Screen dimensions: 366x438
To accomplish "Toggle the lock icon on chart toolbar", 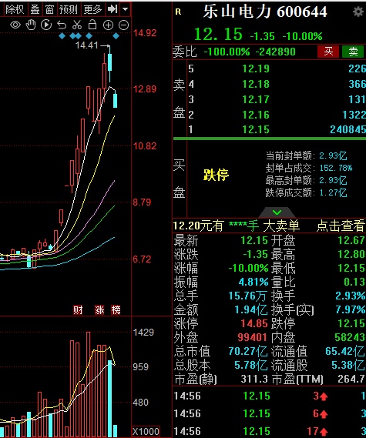I will (x=92, y=25).
